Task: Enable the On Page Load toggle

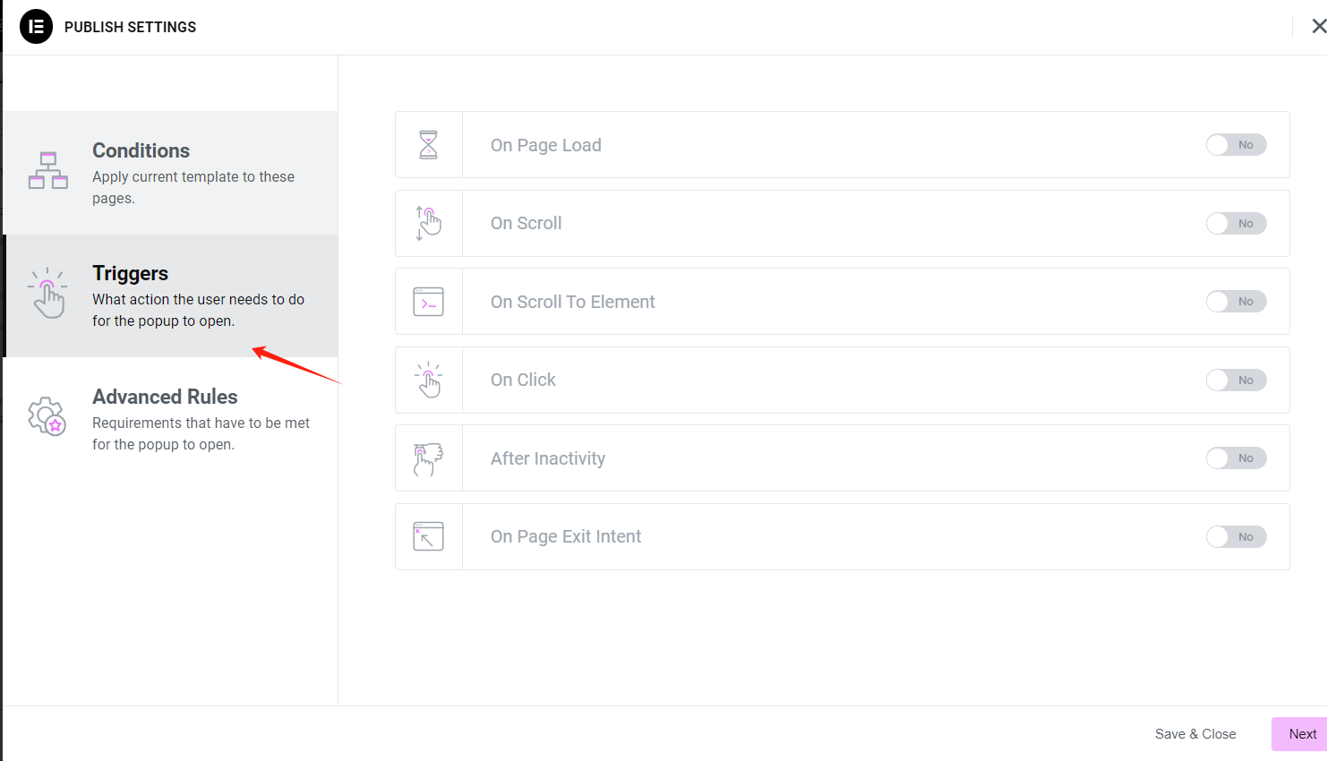Action: 1236,145
